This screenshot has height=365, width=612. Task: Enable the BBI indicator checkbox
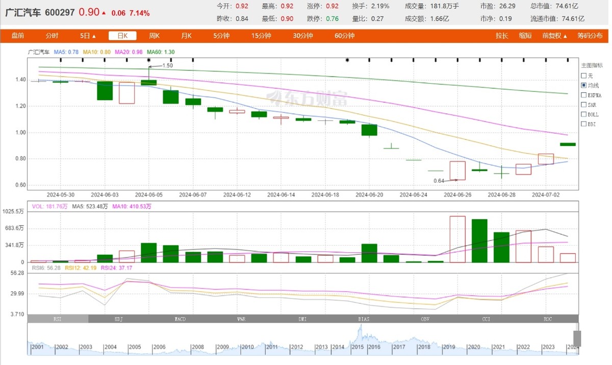[583, 124]
